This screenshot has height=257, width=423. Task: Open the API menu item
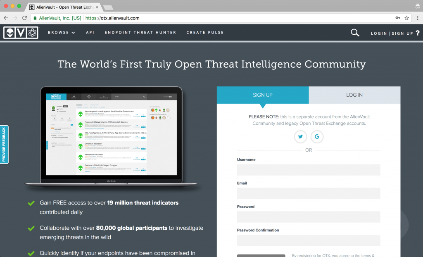[90, 33]
